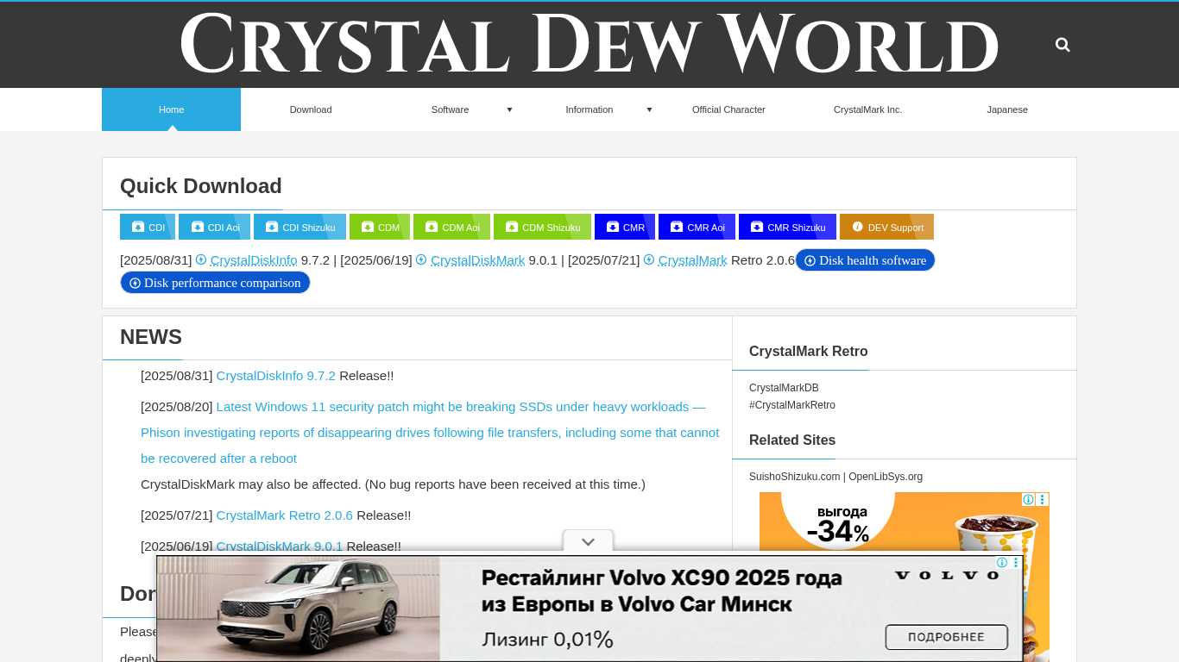Click the blue CMR download button
The height and width of the screenshot is (662, 1179).
point(625,227)
